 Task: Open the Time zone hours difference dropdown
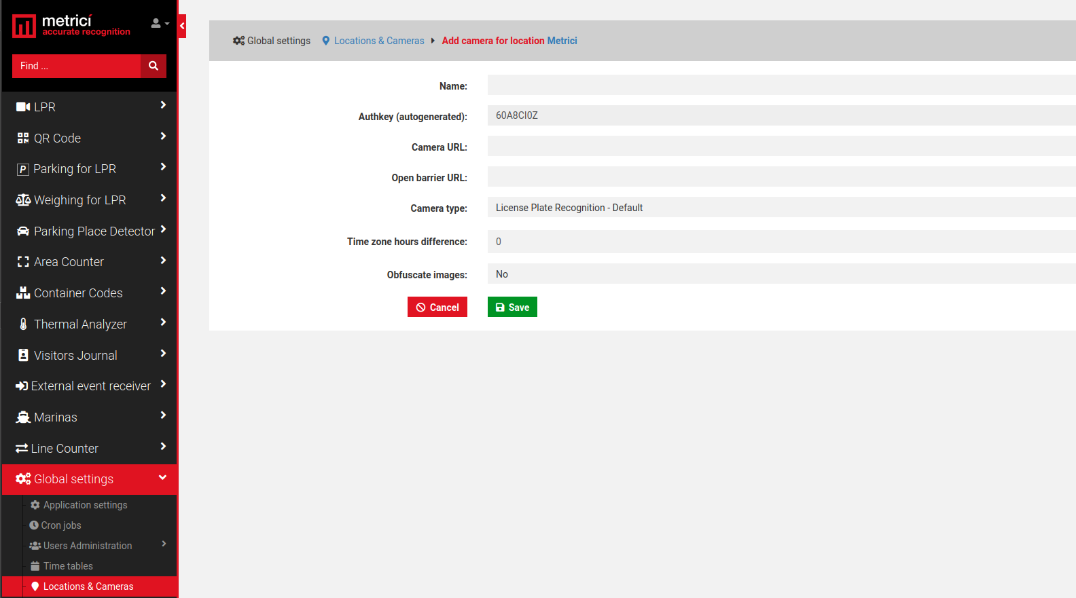781,242
